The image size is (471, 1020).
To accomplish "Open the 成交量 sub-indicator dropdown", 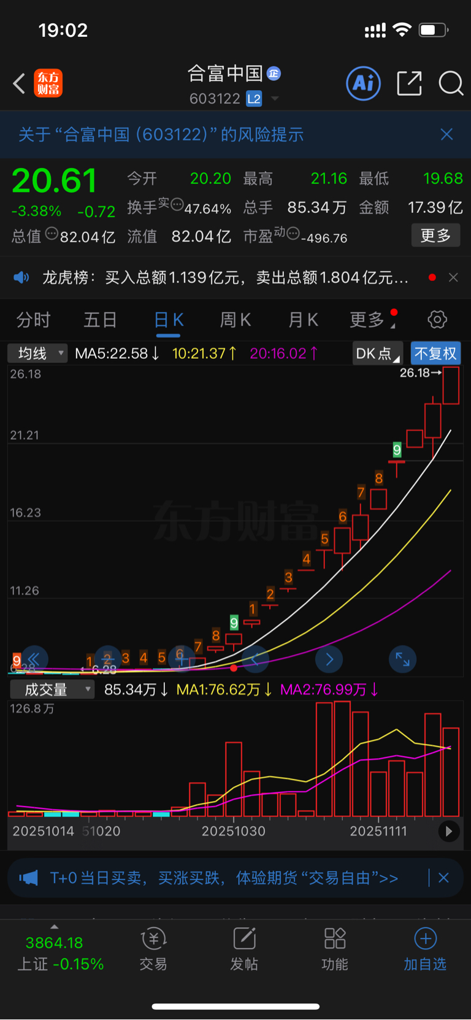I will coord(52,689).
